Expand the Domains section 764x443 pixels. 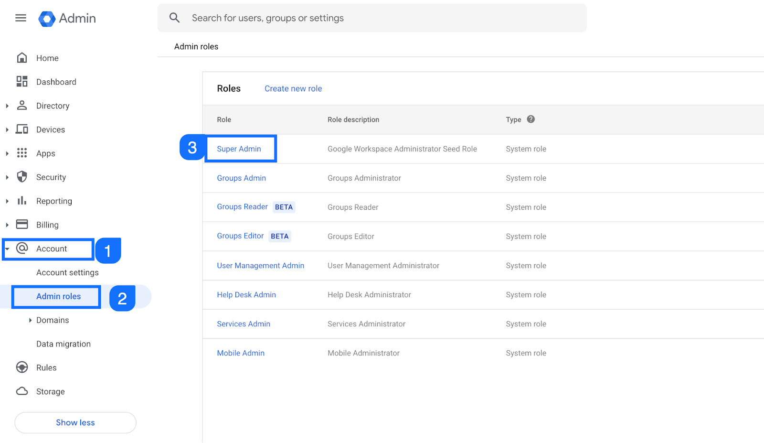(x=30, y=320)
